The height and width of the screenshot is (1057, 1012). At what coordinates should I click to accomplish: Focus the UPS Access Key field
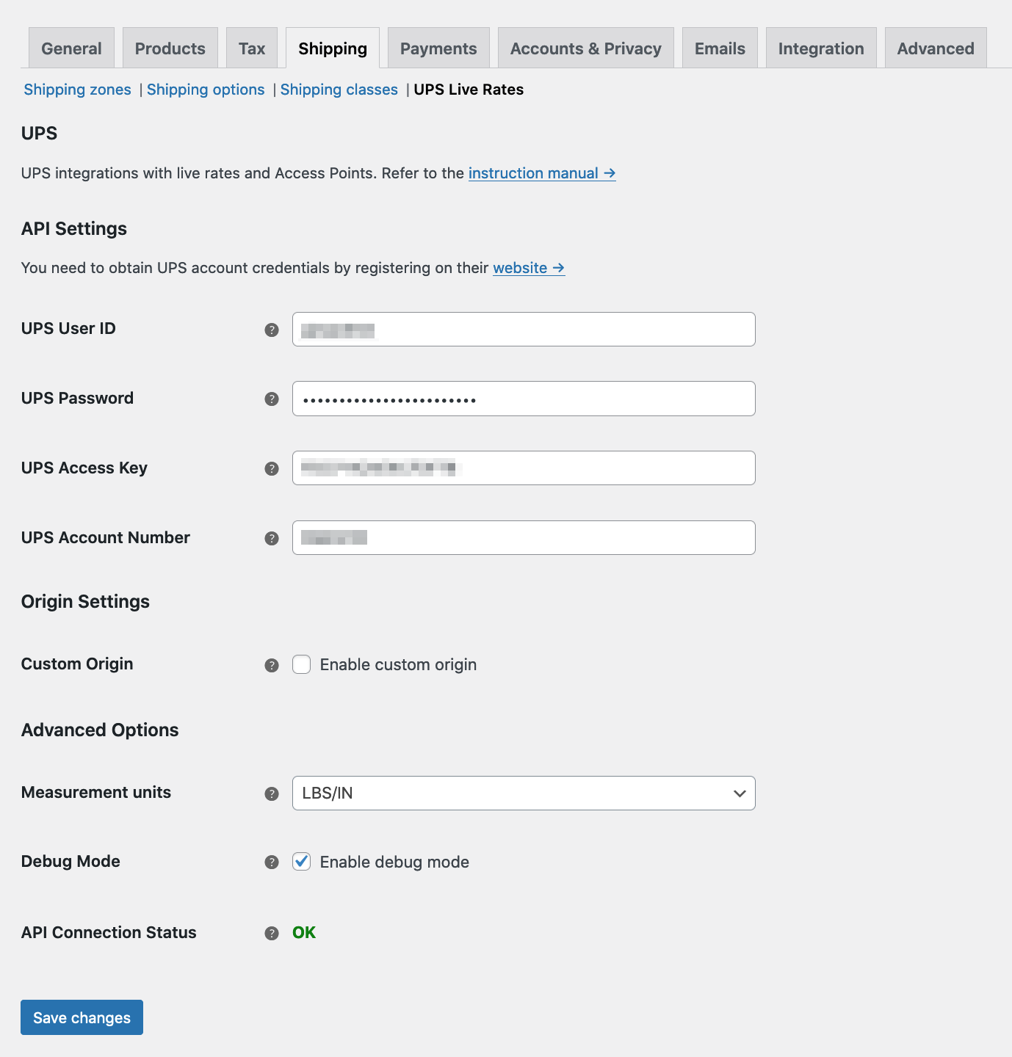click(x=524, y=468)
